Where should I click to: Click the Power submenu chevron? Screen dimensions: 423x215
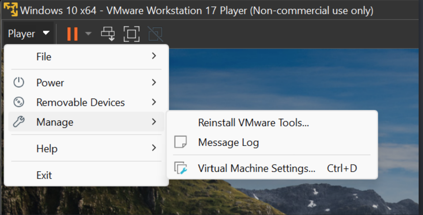(x=154, y=83)
